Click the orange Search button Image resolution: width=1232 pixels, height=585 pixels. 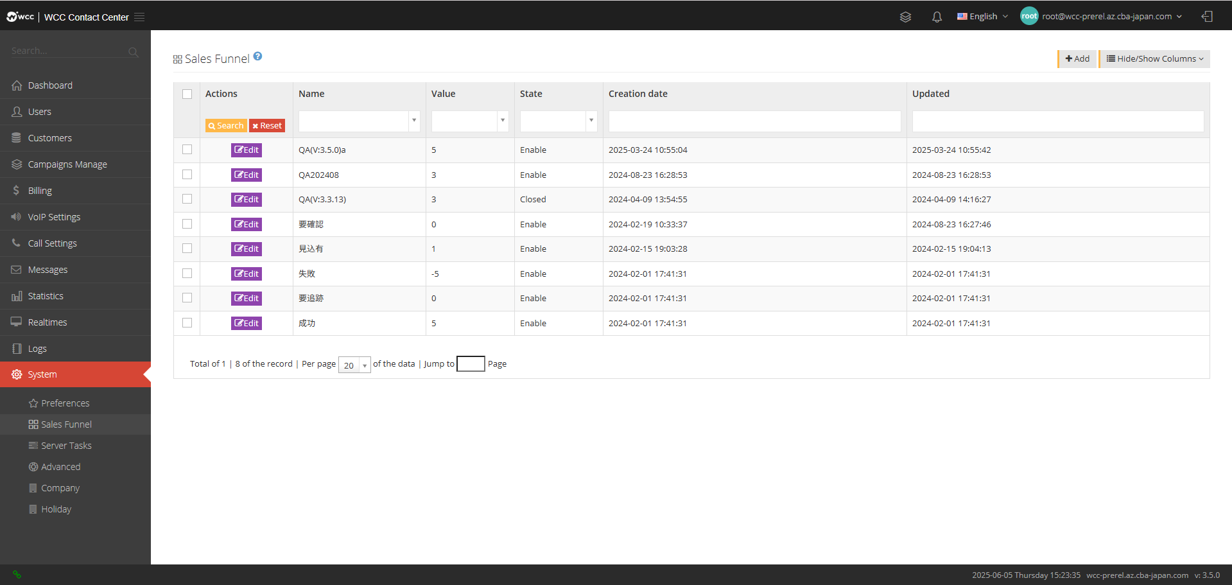(x=226, y=126)
